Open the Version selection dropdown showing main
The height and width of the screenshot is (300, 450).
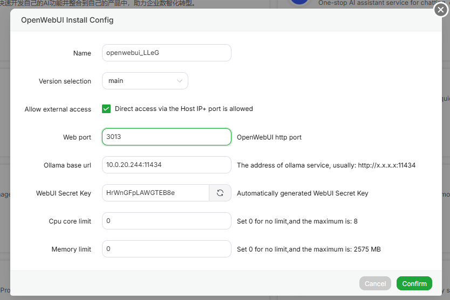click(x=145, y=81)
